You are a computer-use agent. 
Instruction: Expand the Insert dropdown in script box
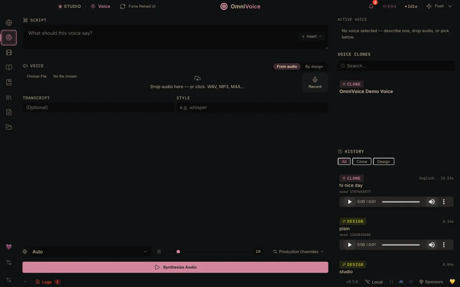coord(311,36)
